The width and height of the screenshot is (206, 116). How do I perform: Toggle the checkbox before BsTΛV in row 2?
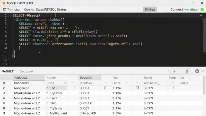[x=137, y=88]
